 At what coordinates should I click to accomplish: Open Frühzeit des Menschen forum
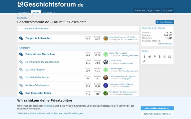40,54
